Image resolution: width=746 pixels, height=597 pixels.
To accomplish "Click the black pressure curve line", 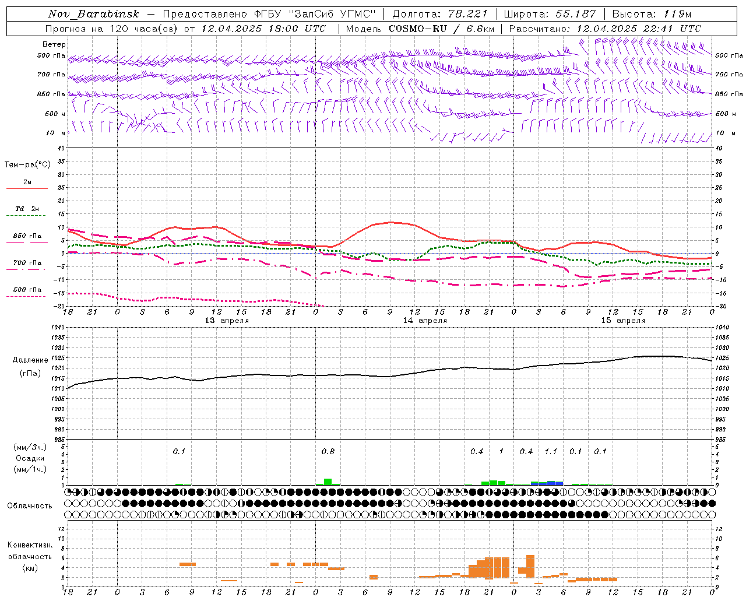I will click(390, 376).
